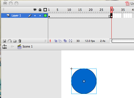Toggle Layer 1 visibility dot

[35, 16]
